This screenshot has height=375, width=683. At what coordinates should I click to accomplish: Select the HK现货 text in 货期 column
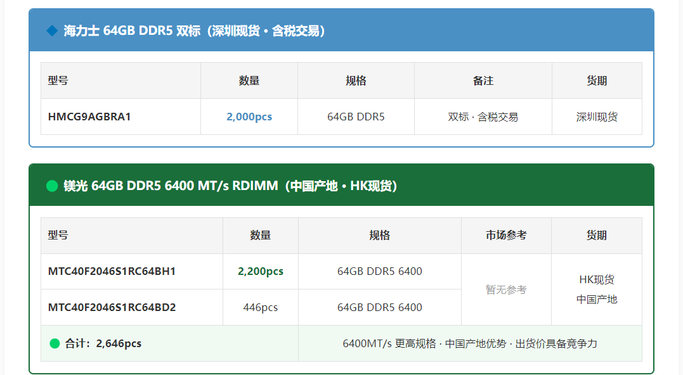click(x=596, y=279)
